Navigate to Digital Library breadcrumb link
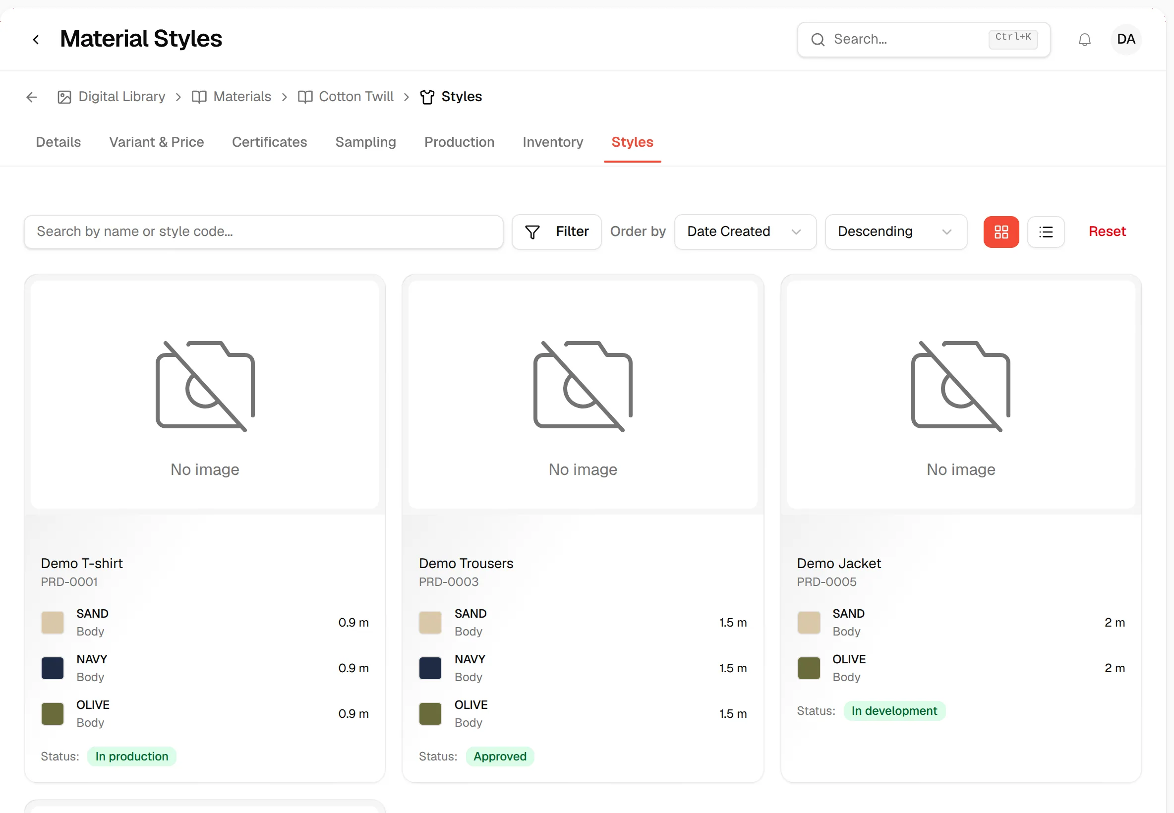The height and width of the screenshot is (813, 1174). click(122, 97)
